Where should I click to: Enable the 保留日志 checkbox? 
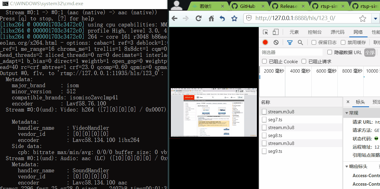(314, 43)
